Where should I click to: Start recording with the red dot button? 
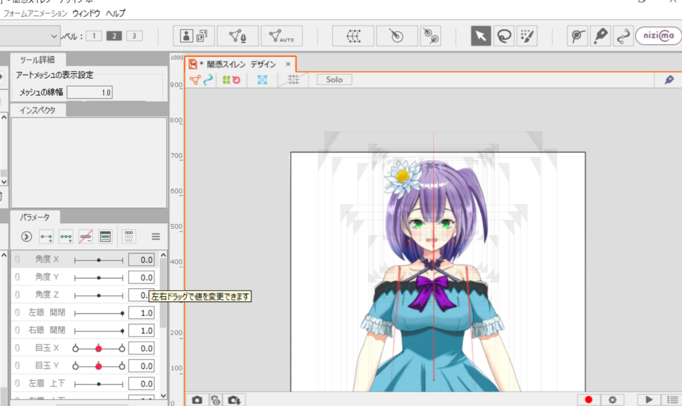coord(589,400)
